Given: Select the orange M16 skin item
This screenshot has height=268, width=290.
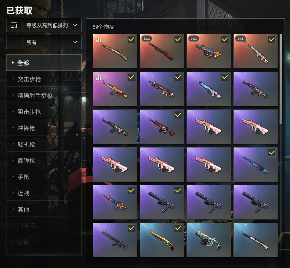Looking at the screenshot, I should 115,202.
